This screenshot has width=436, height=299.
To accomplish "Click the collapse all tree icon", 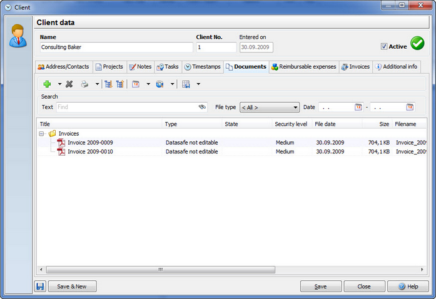I will (x=120, y=84).
